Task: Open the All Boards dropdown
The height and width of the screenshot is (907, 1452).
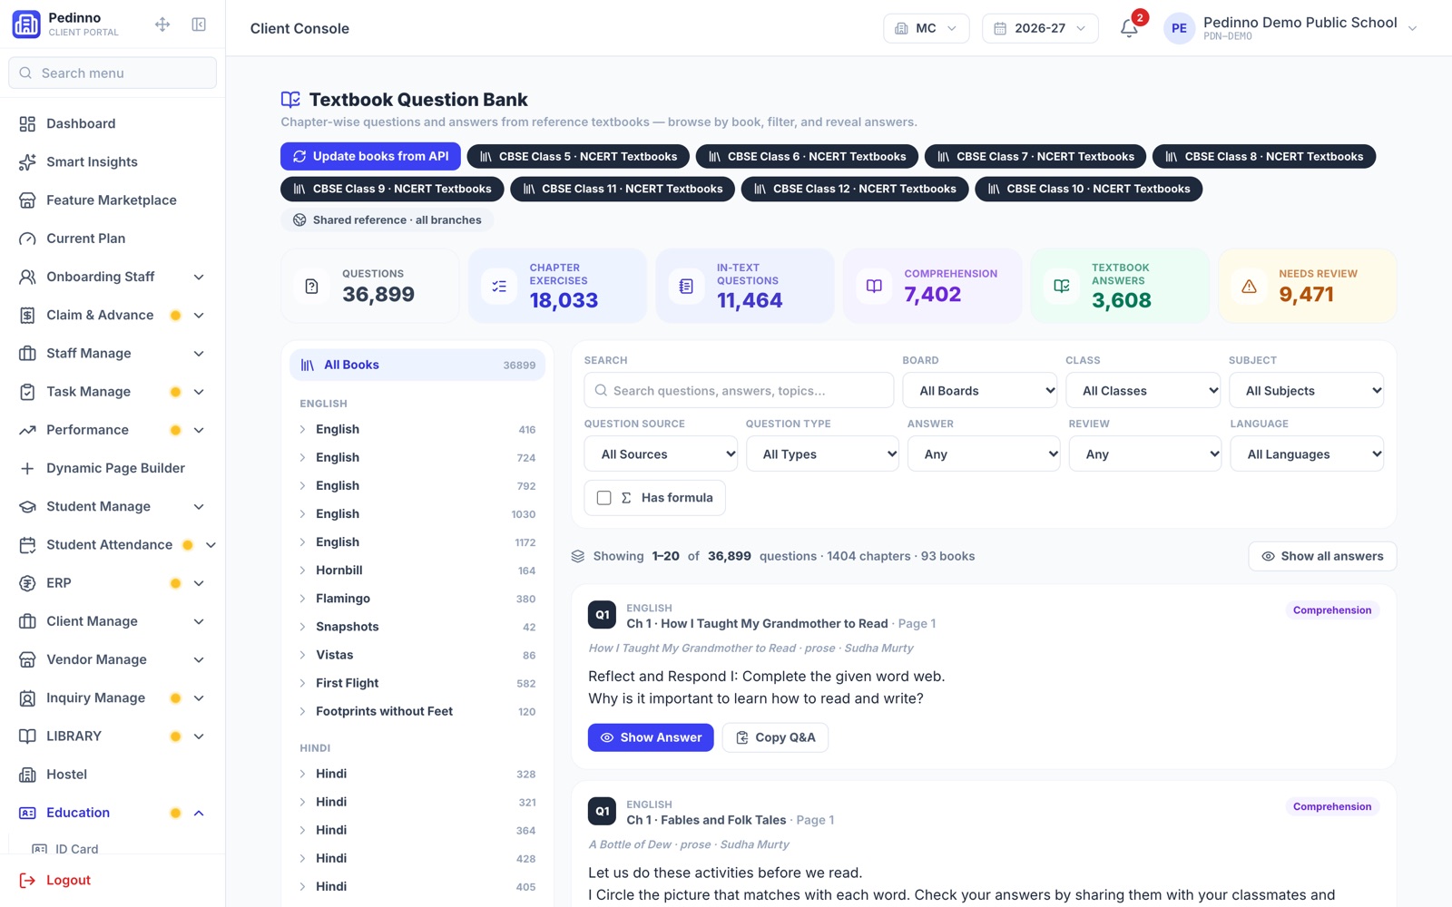Action: [980, 391]
